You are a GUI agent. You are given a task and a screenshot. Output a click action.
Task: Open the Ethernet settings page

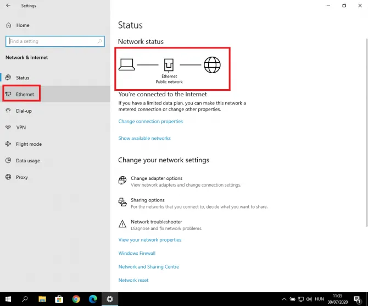(x=25, y=94)
